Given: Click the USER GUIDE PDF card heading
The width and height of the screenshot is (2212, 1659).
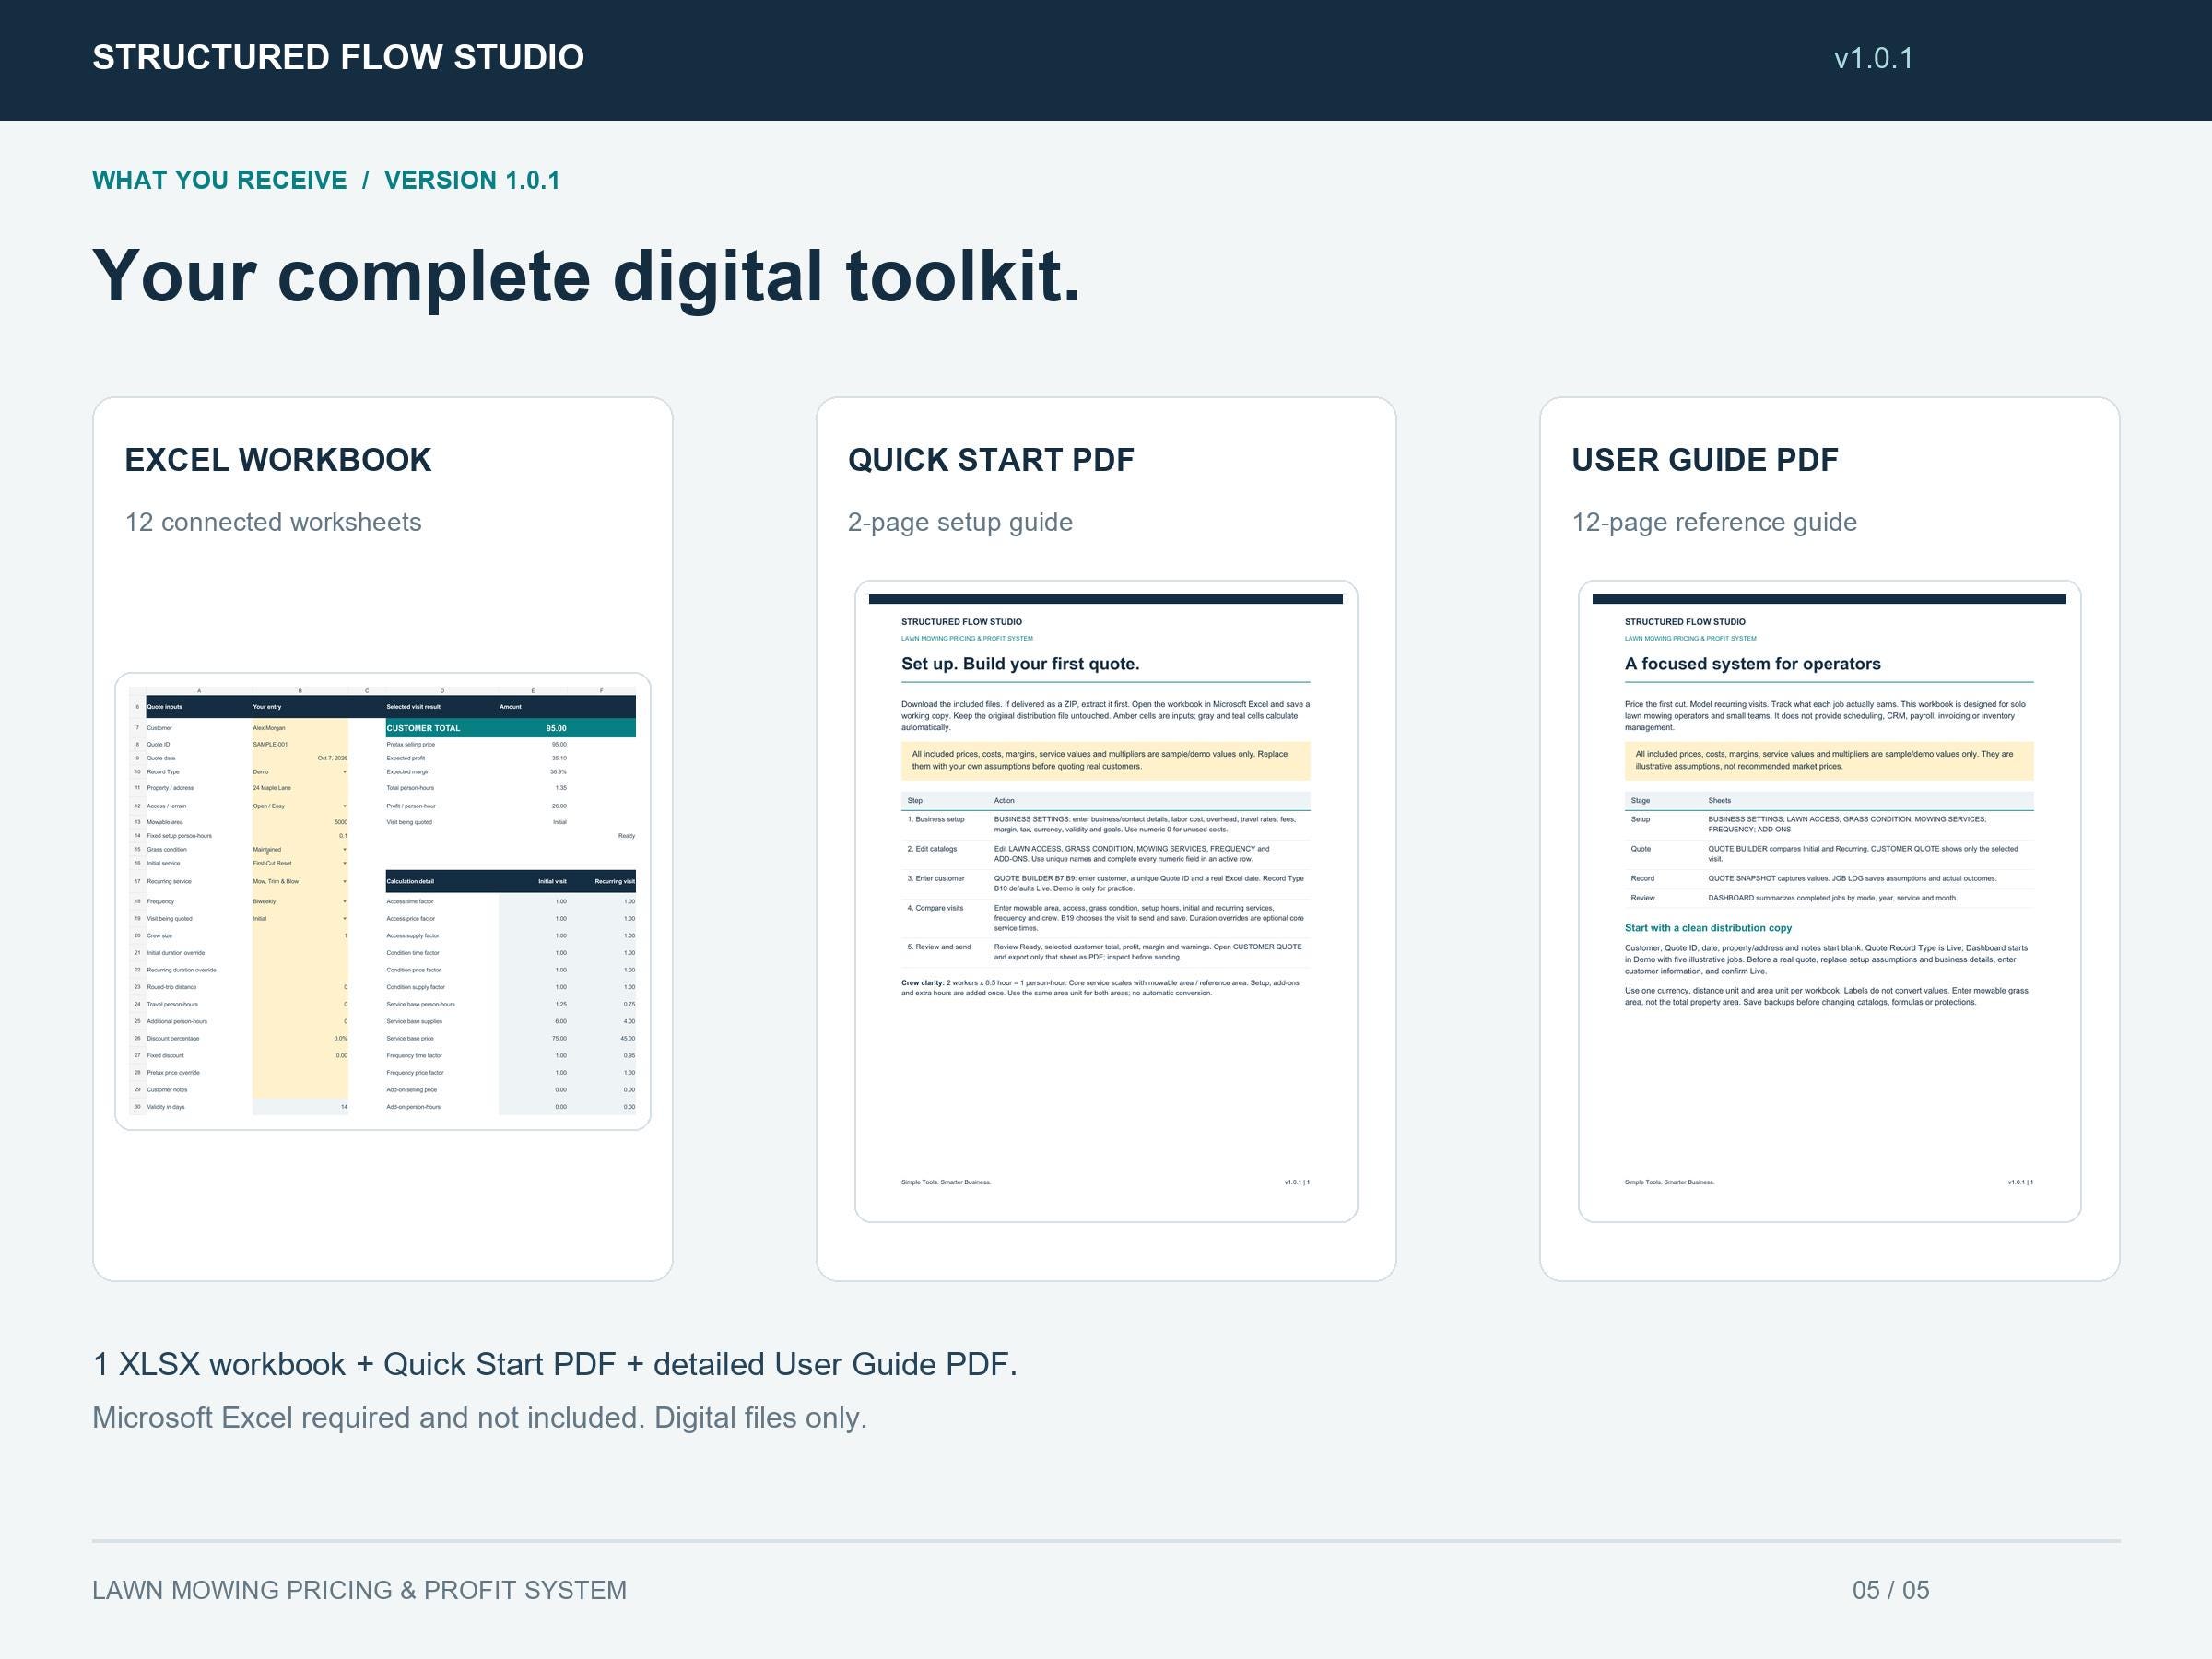Looking at the screenshot, I should pyautogui.click(x=1705, y=460).
